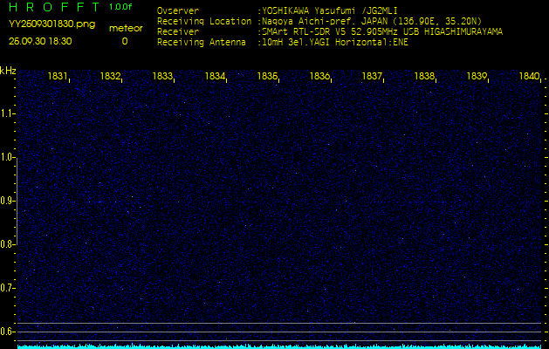Click the meteor label

click(126, 29)
